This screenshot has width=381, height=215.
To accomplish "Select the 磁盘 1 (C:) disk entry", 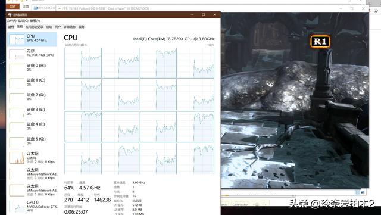I will [32, 83].
